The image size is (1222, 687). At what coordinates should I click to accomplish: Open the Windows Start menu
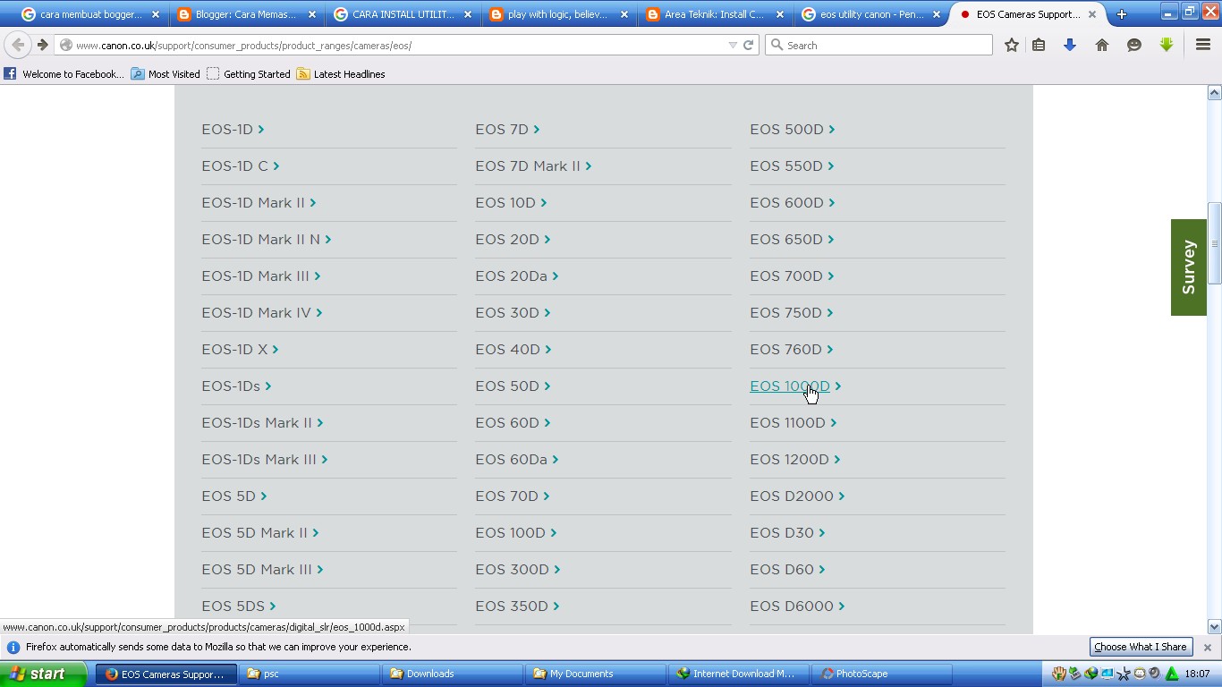[x=44, y=674]
